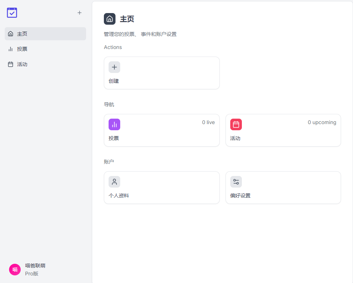The height and width of the screenshot is (283, 353).
Task: Open the 个人资料 account card
Action: click(x=162, y=188)
